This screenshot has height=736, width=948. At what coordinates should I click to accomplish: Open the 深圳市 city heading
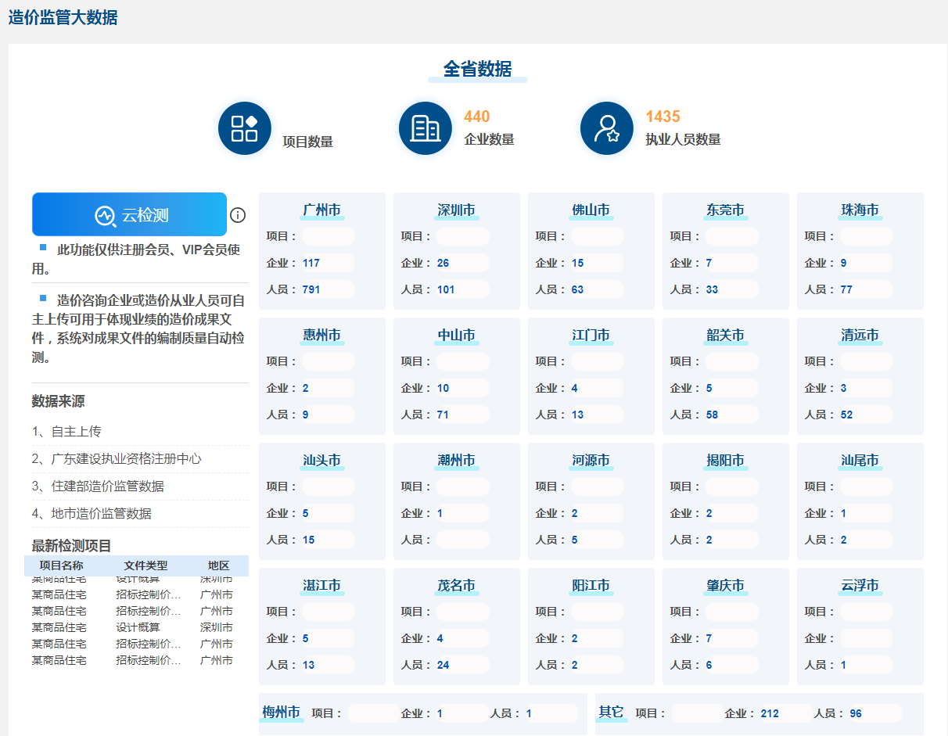(456, 210)
